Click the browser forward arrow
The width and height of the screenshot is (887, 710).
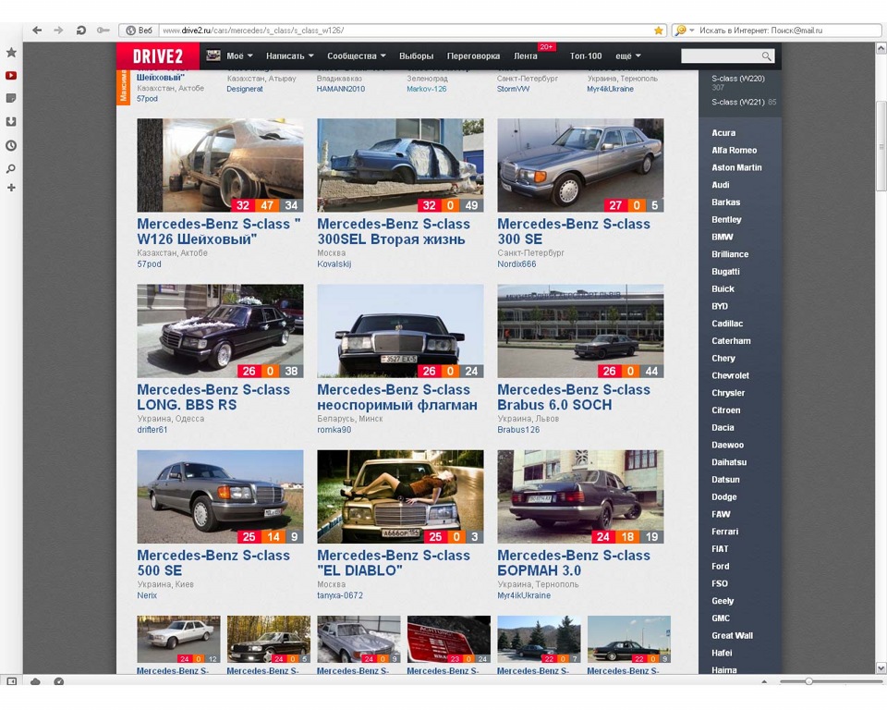click(58, 30)
